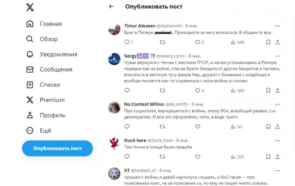
Task: Like Sergy's post about Chechnya
Action: 197,91
